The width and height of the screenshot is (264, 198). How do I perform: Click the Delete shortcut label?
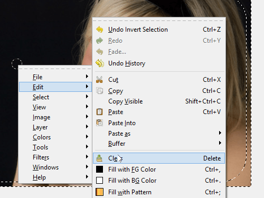[x=212, y=158]
